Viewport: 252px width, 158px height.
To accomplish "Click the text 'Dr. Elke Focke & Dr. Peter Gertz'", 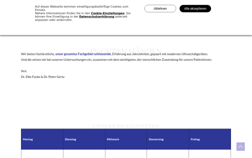I will point(42,77).
